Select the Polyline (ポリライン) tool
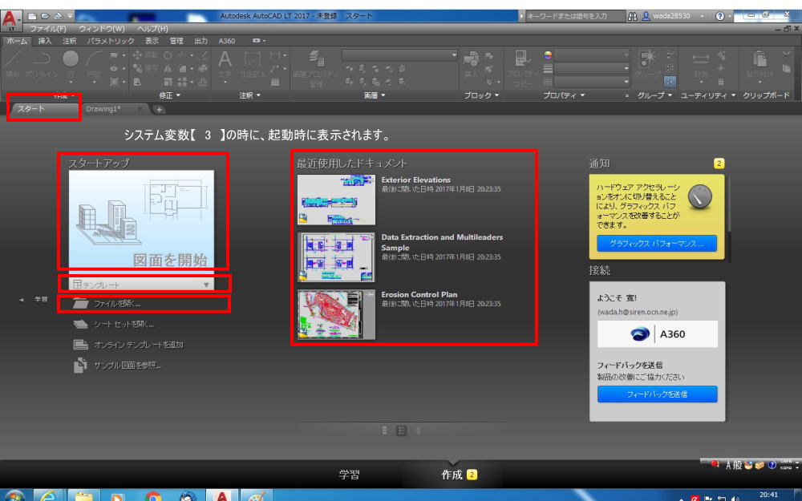The width and height of the screenshot is (802, 501). coord(42,63)
